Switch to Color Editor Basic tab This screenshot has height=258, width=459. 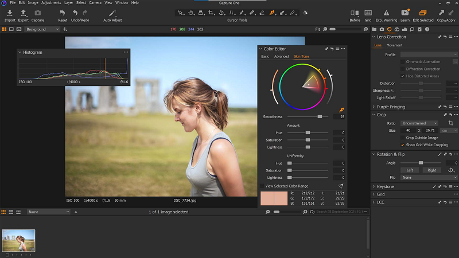[265, 56]
